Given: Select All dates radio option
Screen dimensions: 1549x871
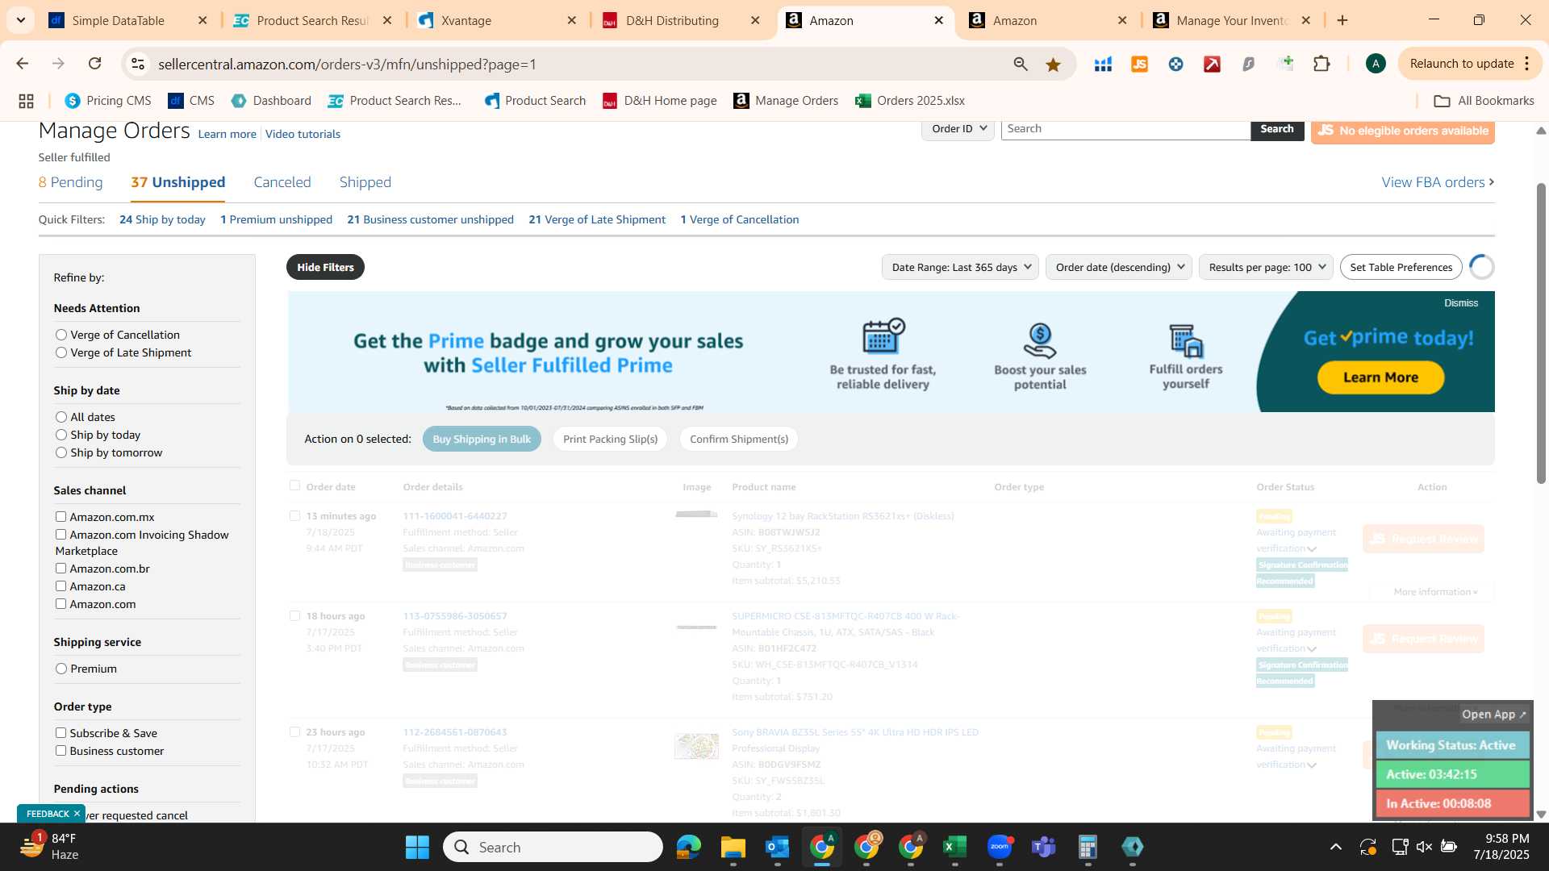Looking at the screenshot, I should (x=61, y=416).
